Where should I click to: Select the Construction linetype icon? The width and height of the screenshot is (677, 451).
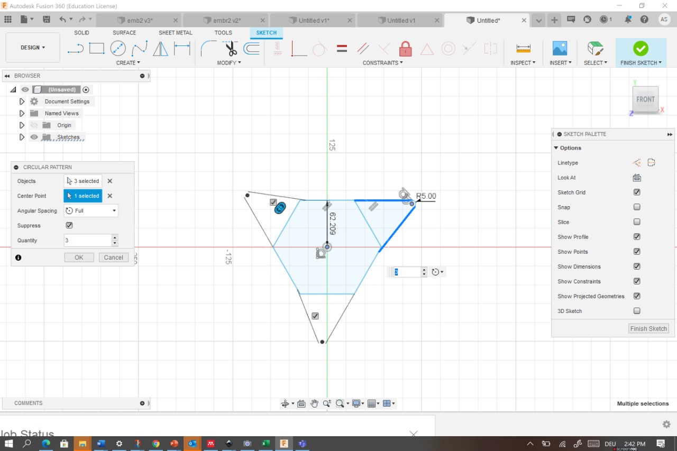pos(637,163)
